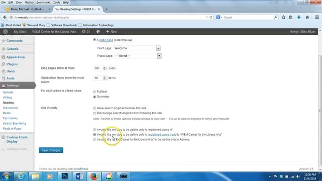Screen dimensions: 322x181
Task: Open Plugins in the sidebar
Action: (x=12, y=64)
